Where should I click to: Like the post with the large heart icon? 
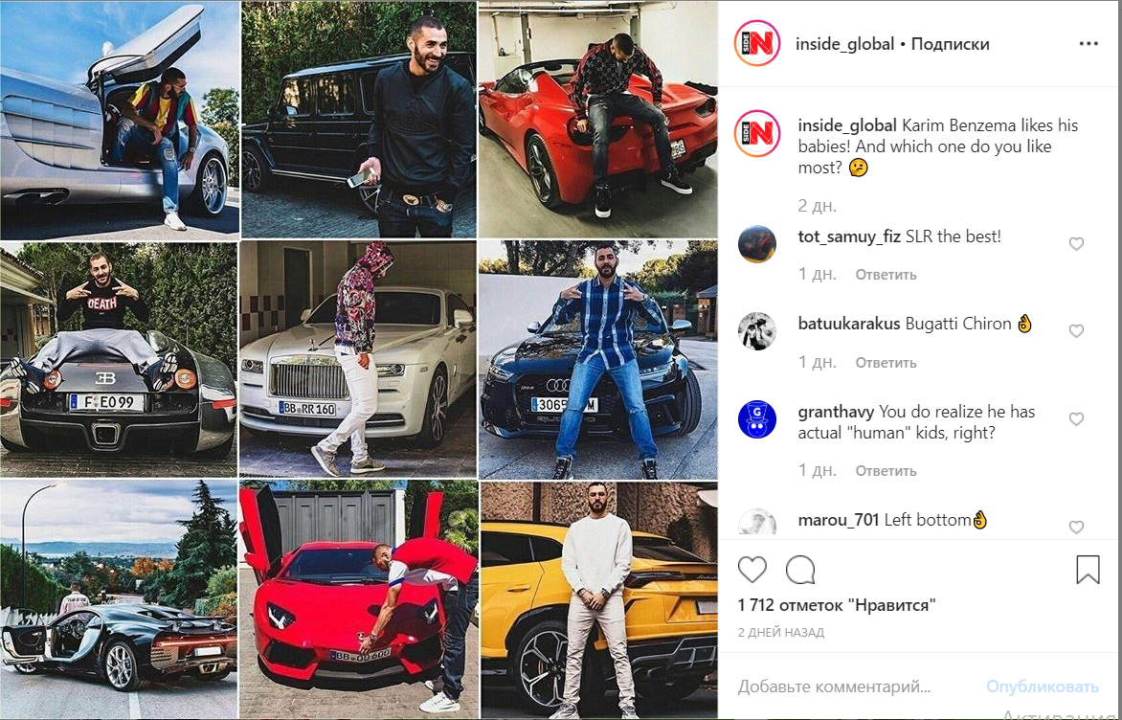coord(752,570)
